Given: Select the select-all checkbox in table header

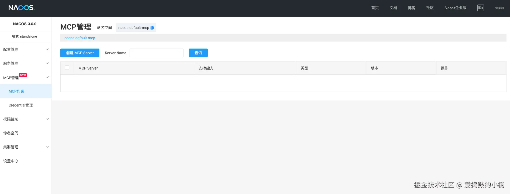Looking at the screenshot, I should (67, 68).
